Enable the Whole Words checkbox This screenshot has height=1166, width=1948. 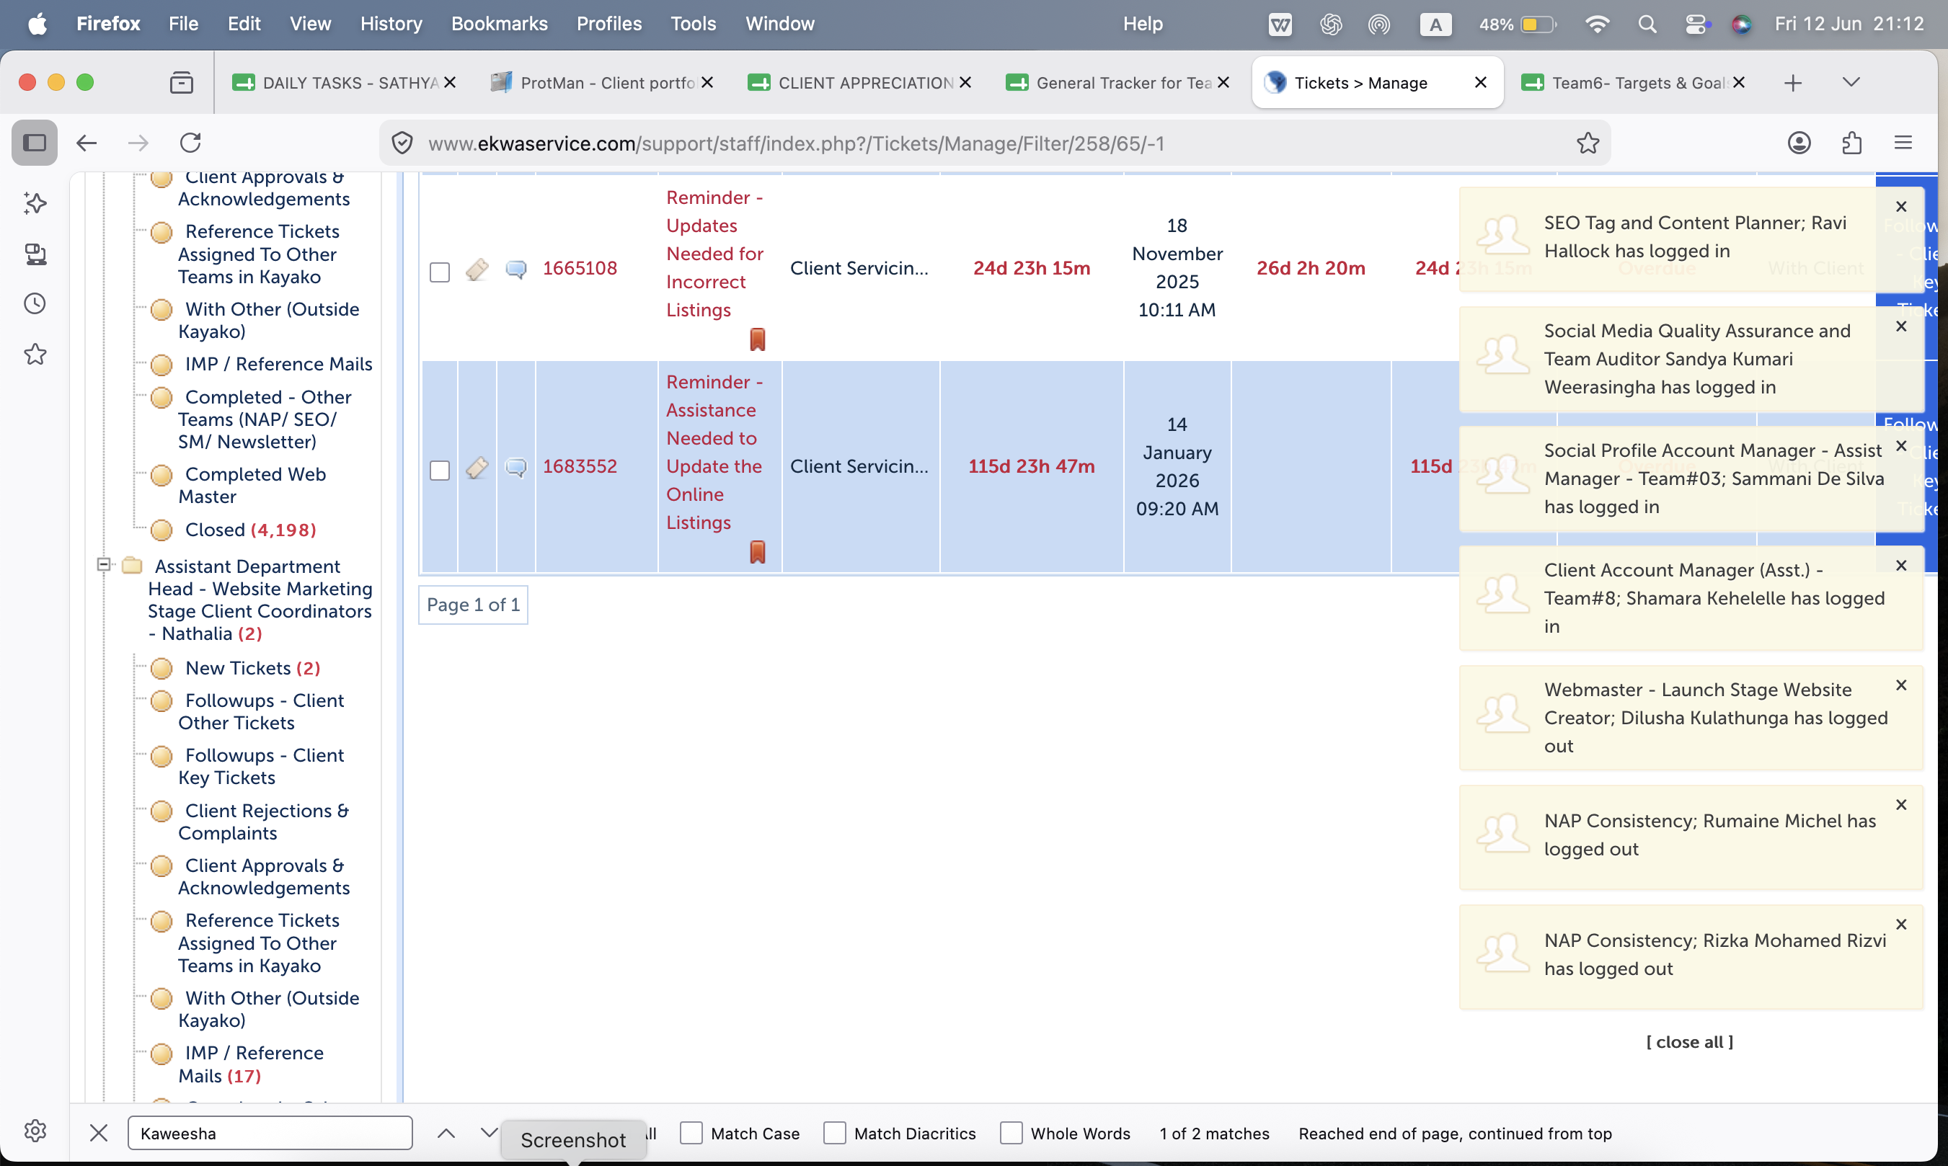point(1011,1133)
